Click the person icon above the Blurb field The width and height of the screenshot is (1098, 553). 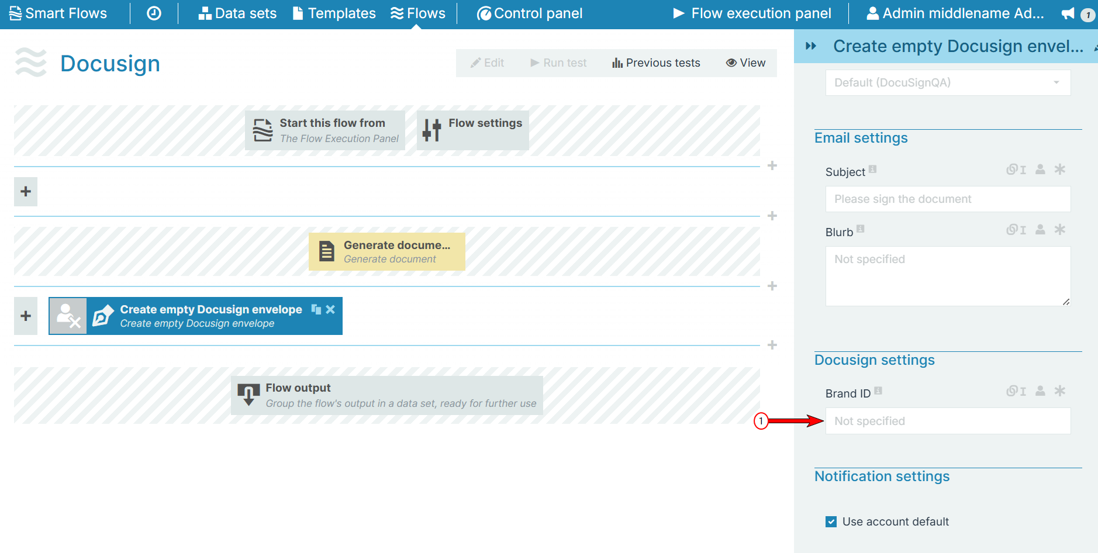coord(1040,229)
